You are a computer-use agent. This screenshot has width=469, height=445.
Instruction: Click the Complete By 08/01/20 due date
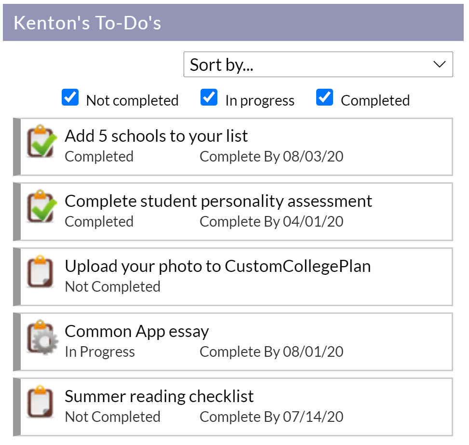tap(271, 351)
